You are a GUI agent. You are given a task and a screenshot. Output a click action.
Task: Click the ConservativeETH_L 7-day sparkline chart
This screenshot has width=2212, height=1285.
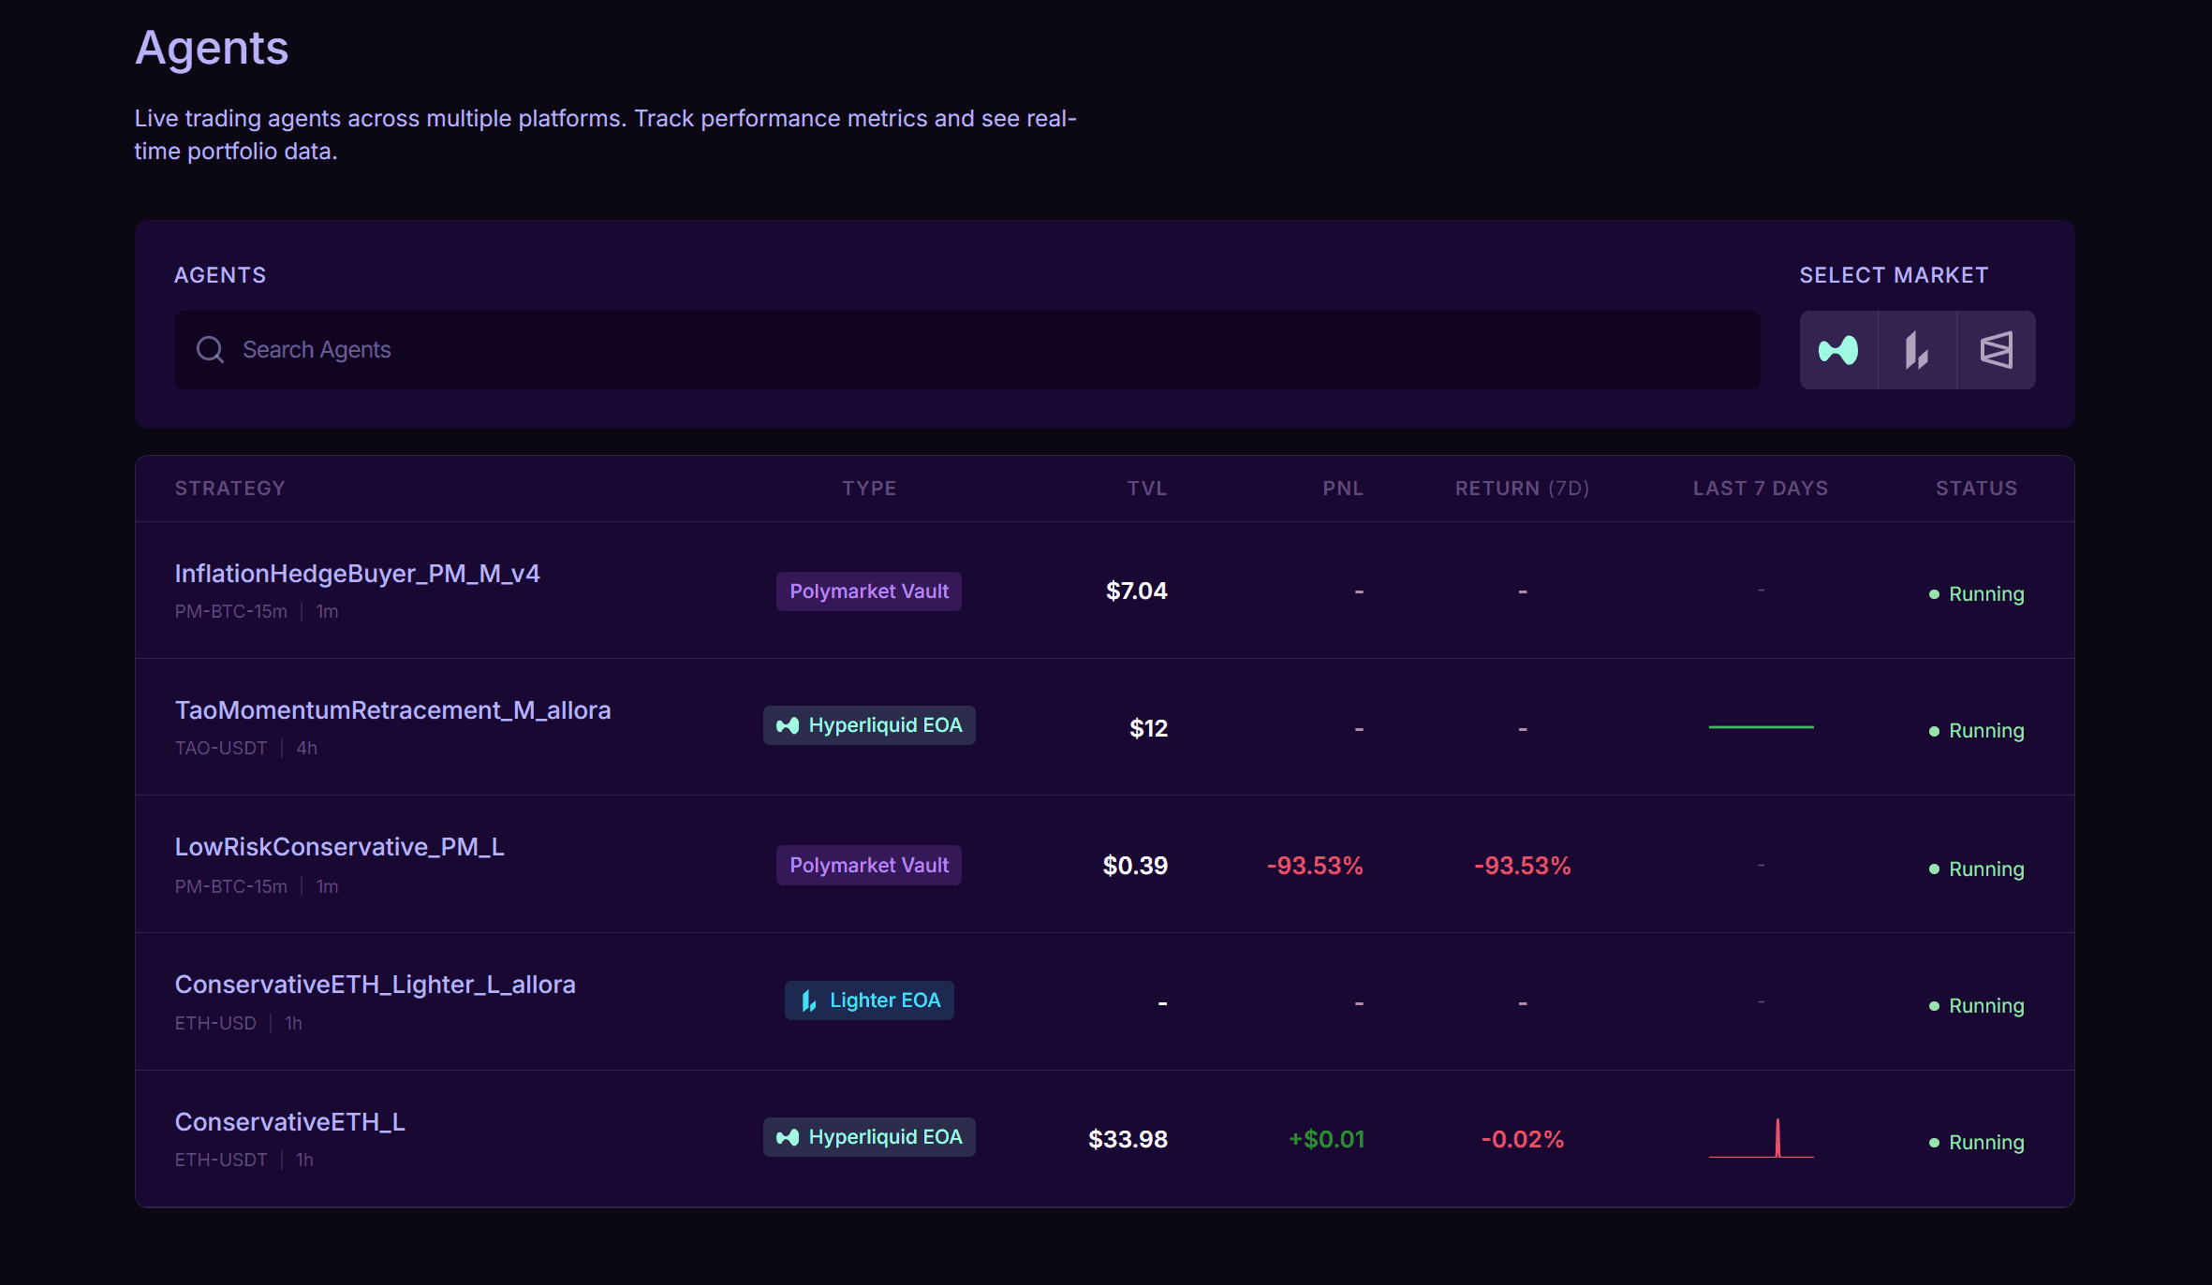(x=1761, y=1140)
